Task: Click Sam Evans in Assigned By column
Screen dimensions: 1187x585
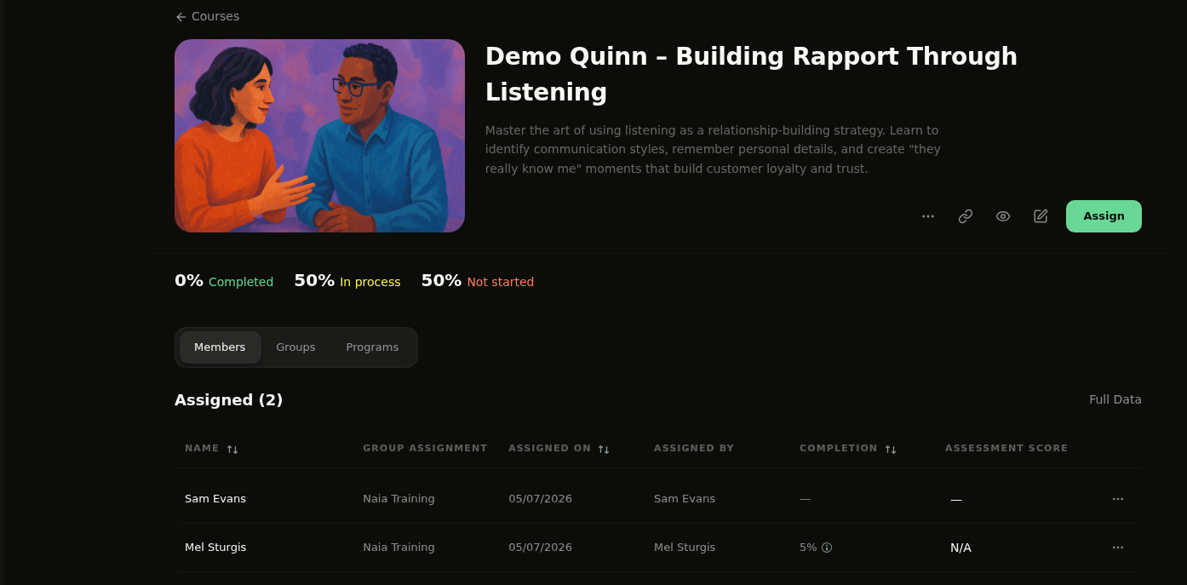Action: pos(685,499)
